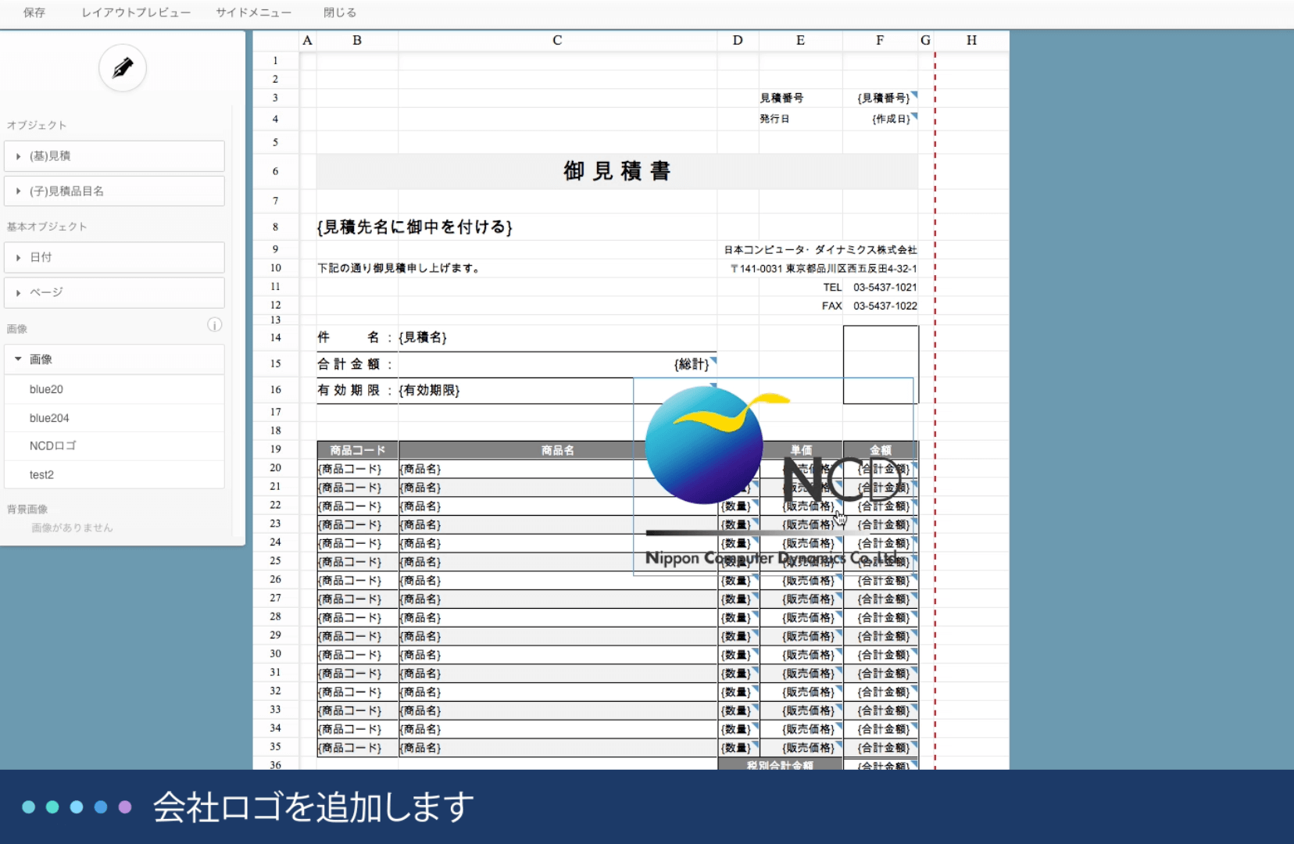This screenshot has height=844, width=1294.
Task: Select the NCD logo image on the sheet
Action: pos(773,476)
